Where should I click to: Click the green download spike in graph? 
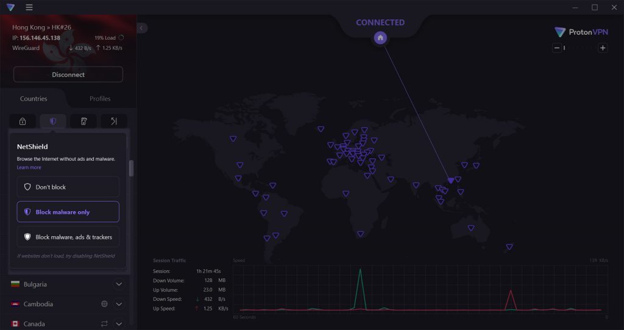coord(360,288)
